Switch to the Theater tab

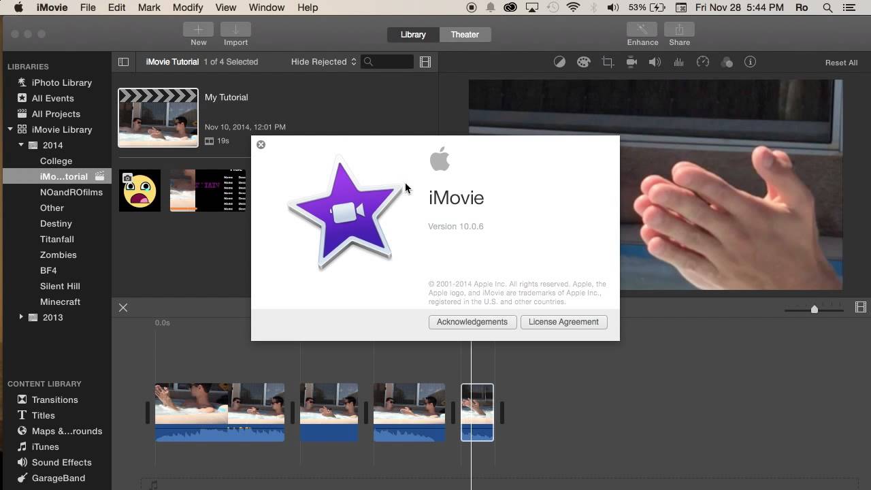(x=465, y=35)
